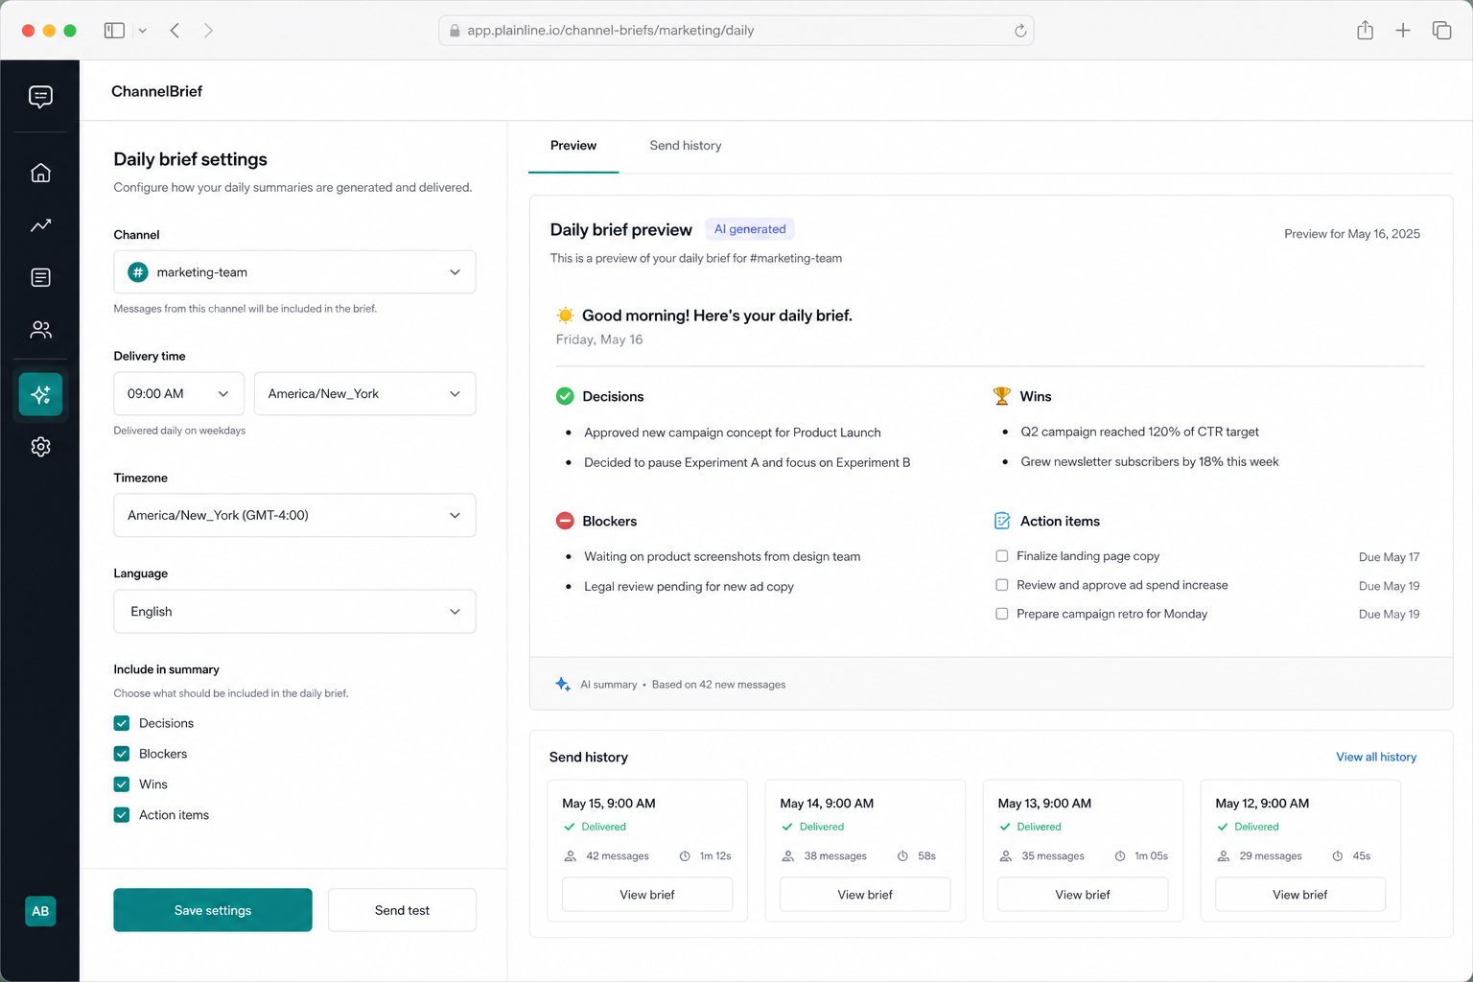Click '29 messages' on May 12 card
The width and height of the screenshot is (1473, 982).
coord(1271,855)
